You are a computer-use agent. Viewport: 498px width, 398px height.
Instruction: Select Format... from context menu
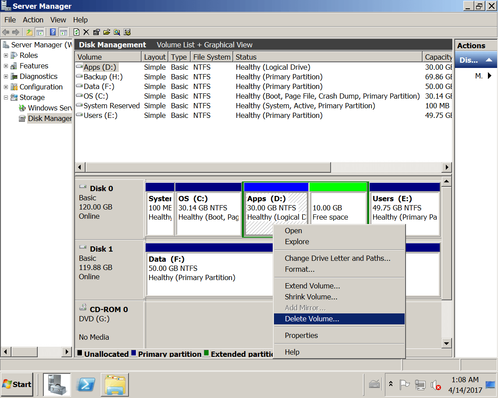339,270
